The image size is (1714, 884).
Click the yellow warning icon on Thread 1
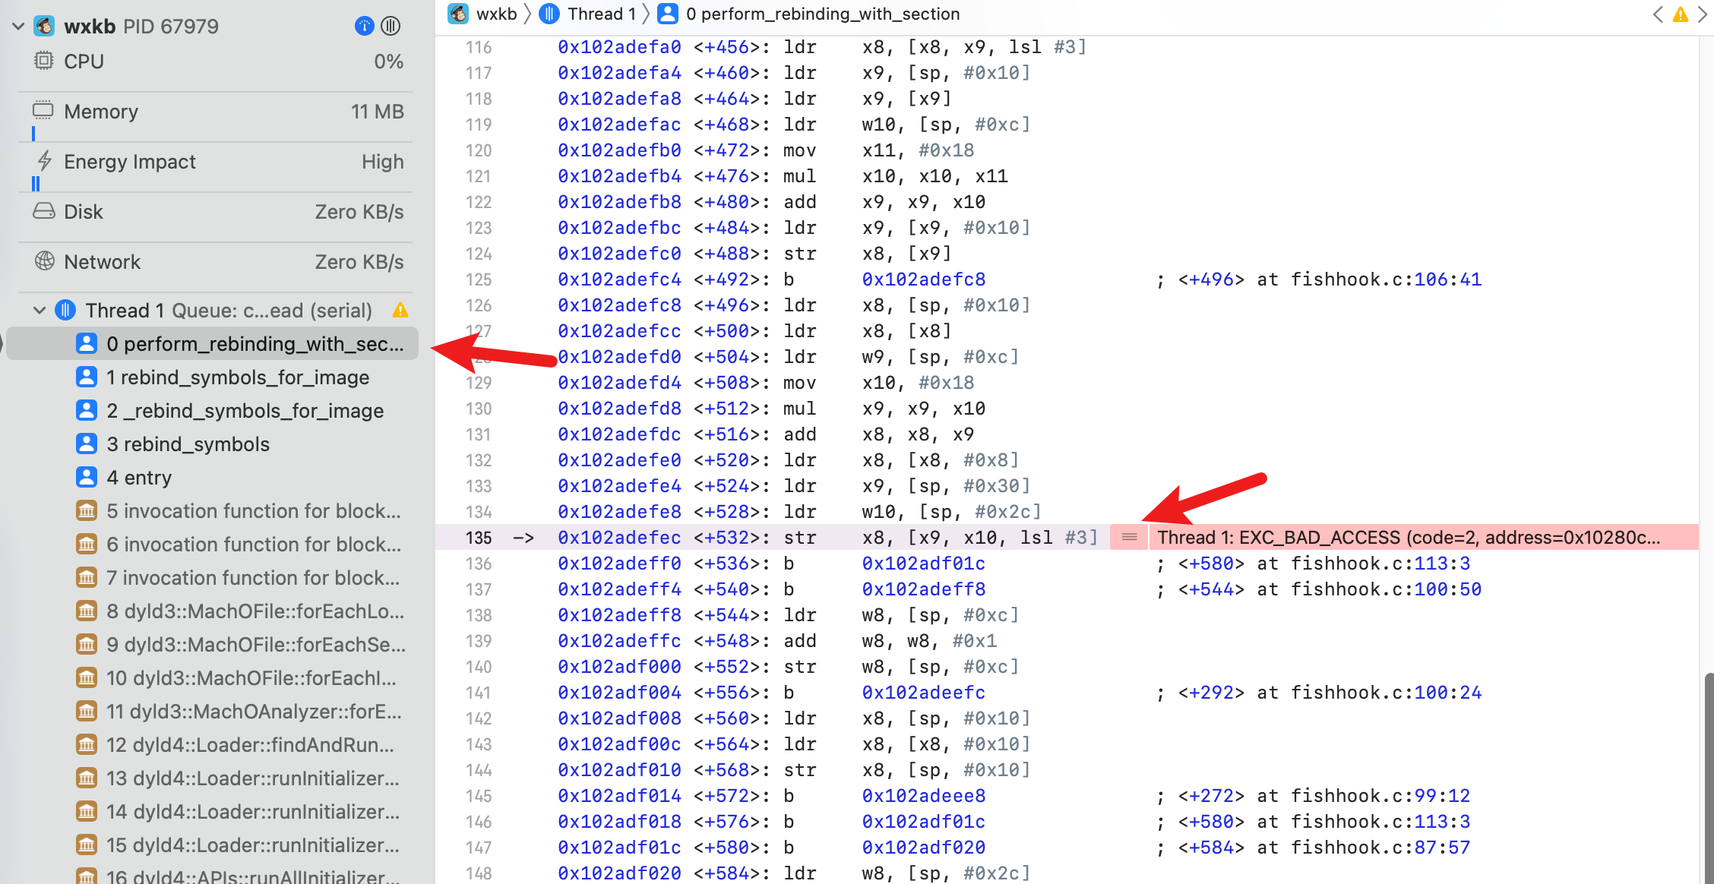400,310
